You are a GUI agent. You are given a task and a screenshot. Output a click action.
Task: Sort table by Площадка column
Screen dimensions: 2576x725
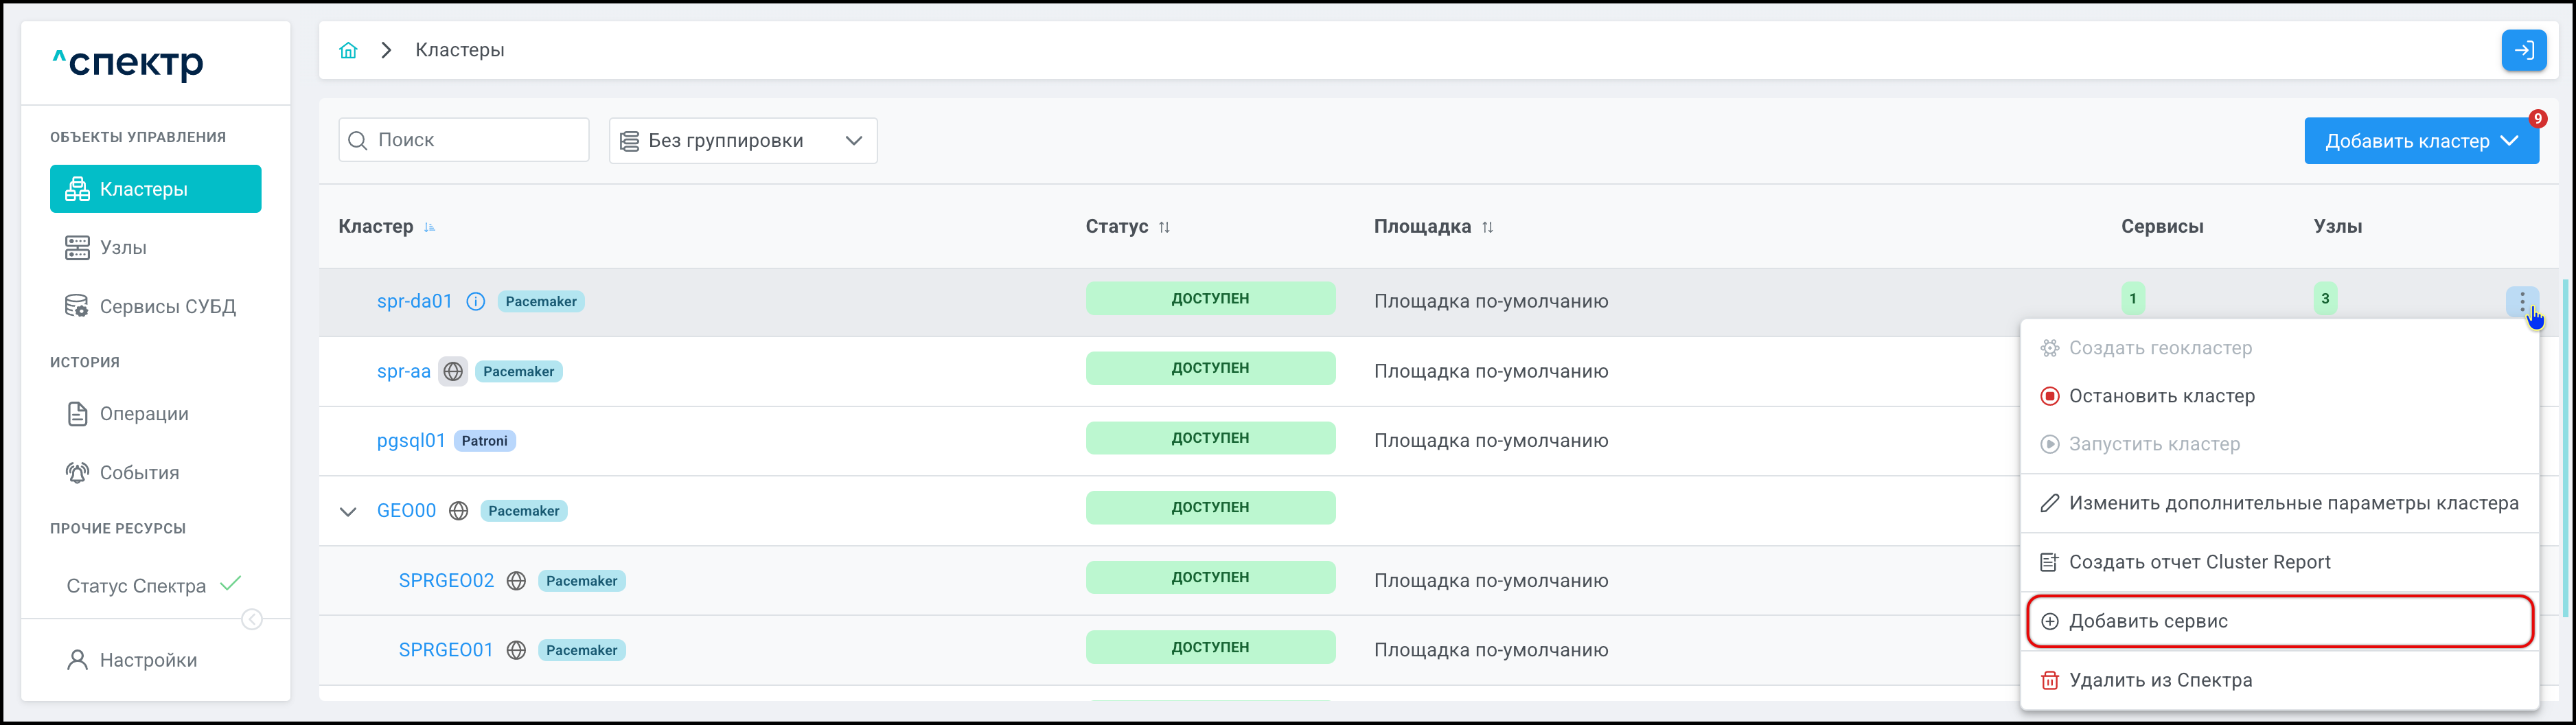tap(1487, 227)
